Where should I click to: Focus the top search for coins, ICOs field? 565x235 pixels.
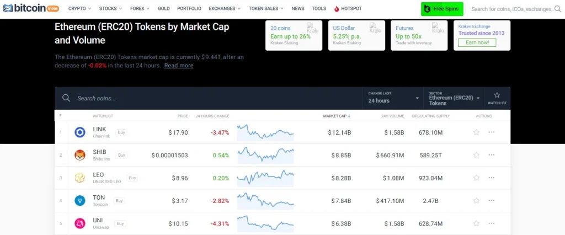pyautogui.click(x=511, y=9)
